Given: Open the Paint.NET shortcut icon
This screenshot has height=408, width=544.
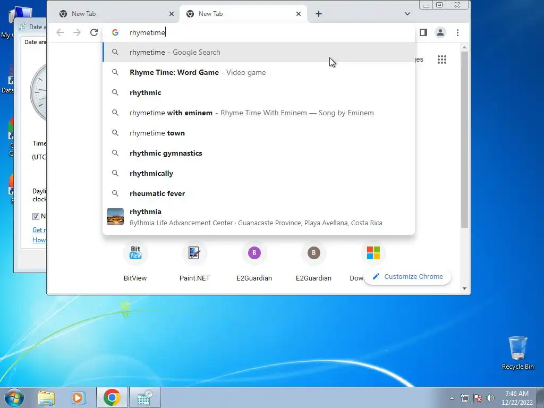Looking at the screenshot, I should pyautogui.click(x=194, y=253).
